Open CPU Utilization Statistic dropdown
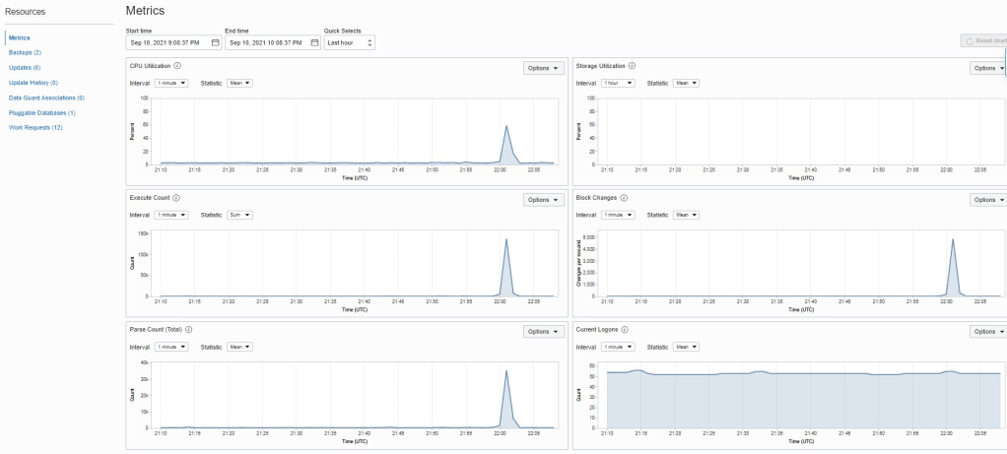The width and height of the screenshot is (1007, 454). 239,83
